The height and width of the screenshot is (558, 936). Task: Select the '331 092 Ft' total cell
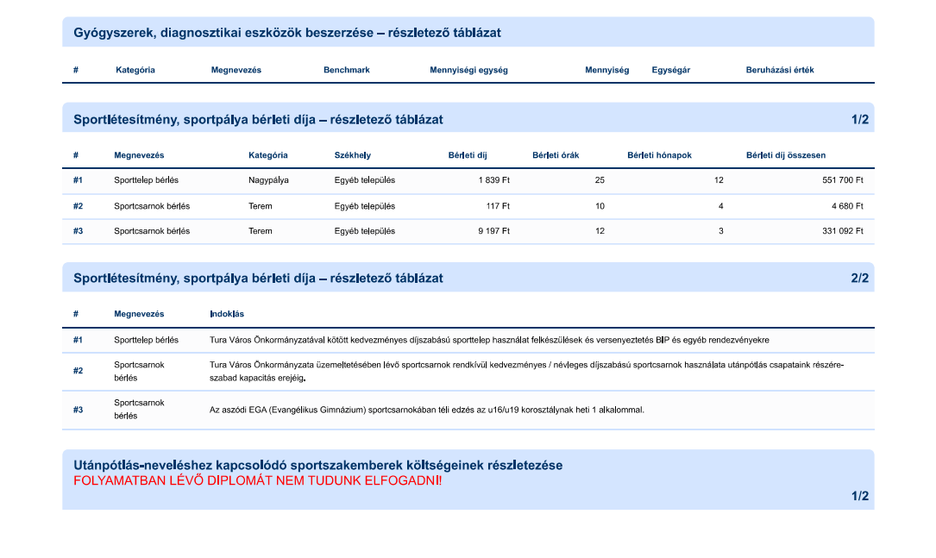pos(842,231)
